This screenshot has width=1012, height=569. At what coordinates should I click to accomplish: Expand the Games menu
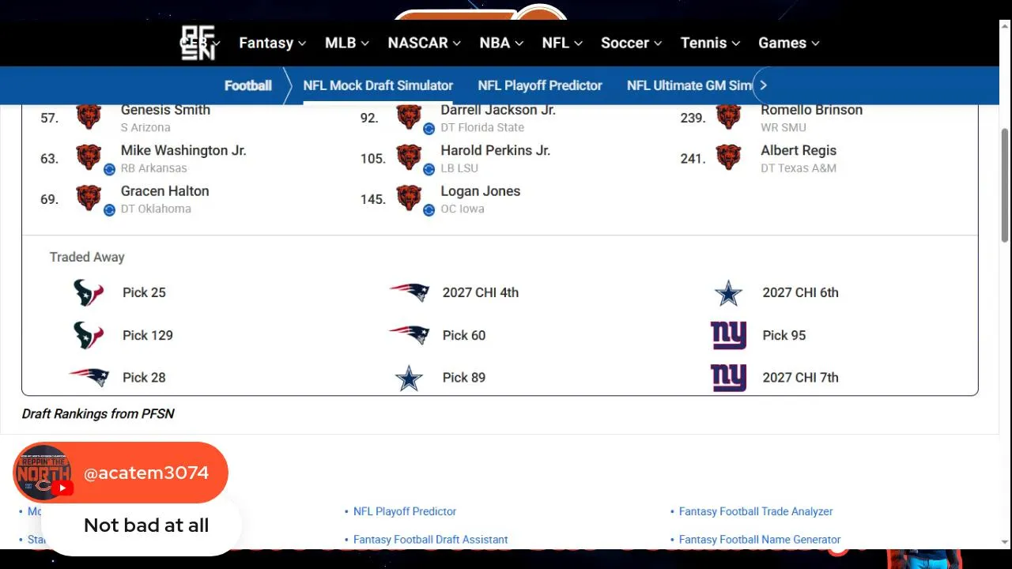[x=788, y=43]
